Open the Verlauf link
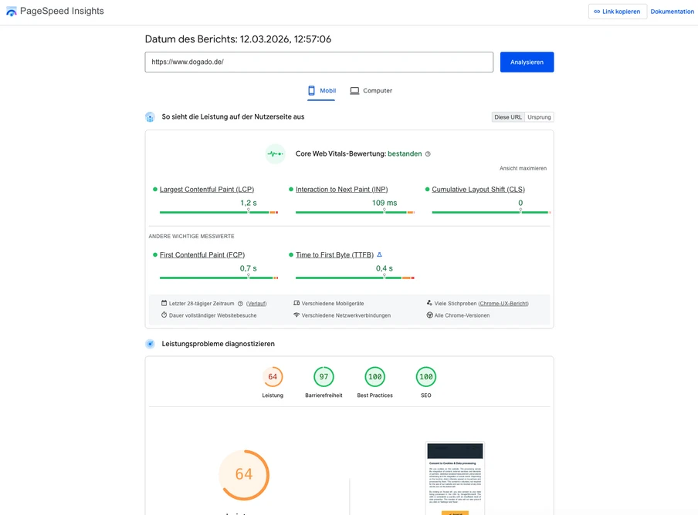The width and height of the screenshot is (698, 515). coord(256,303)
